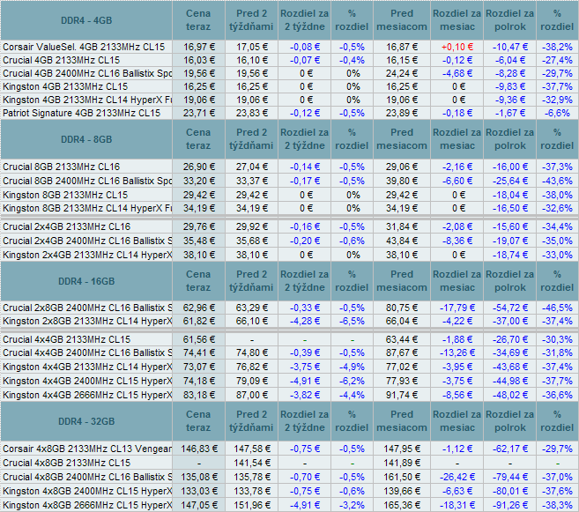Click the -18,04 € half-year difference
This screenshot has height=512, width=579.
(510, 195)
